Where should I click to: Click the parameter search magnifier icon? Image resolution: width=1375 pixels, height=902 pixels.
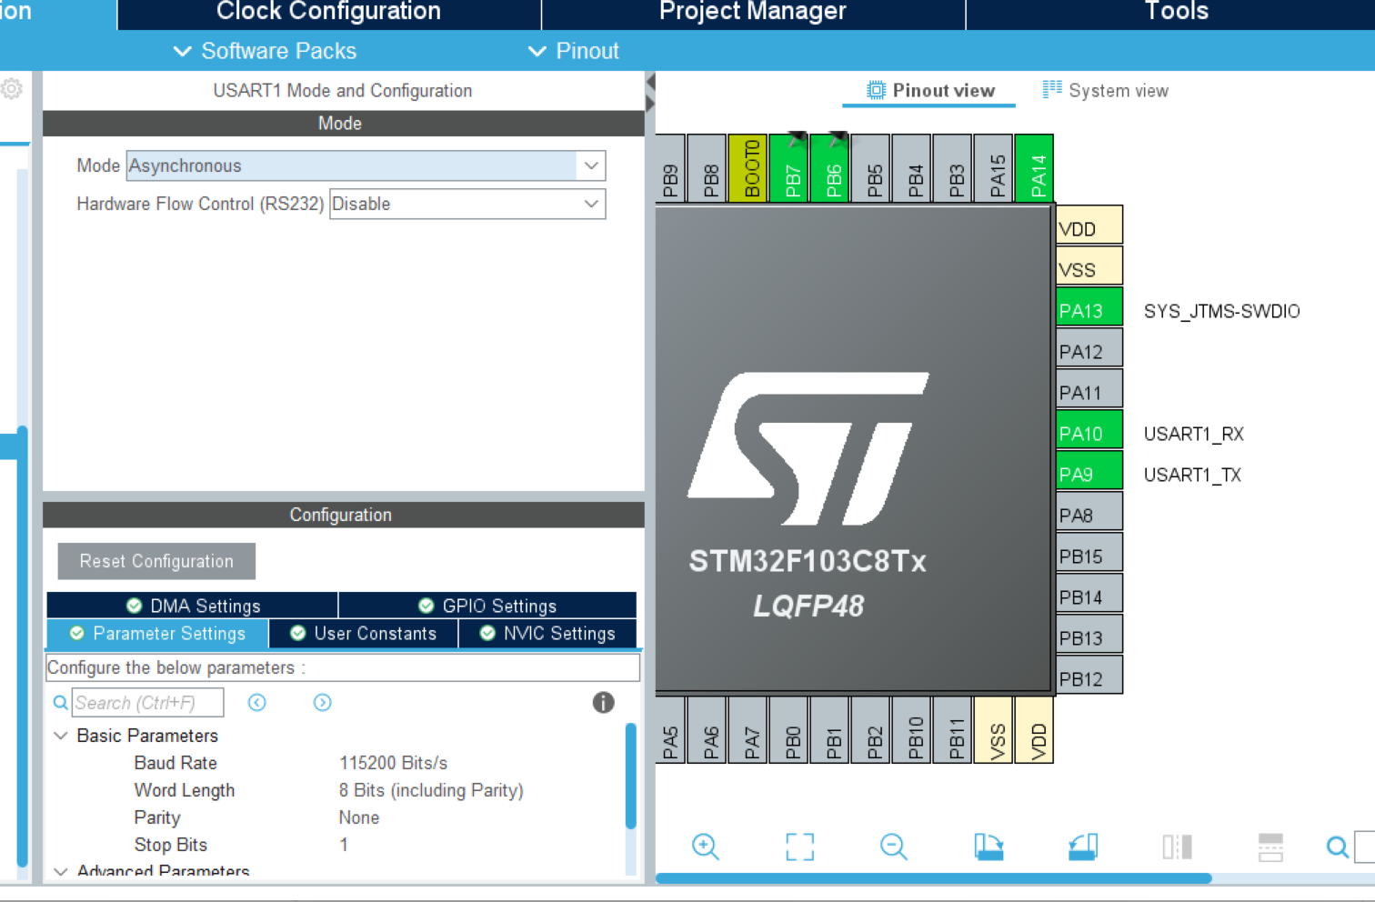(x=60, y=703)
